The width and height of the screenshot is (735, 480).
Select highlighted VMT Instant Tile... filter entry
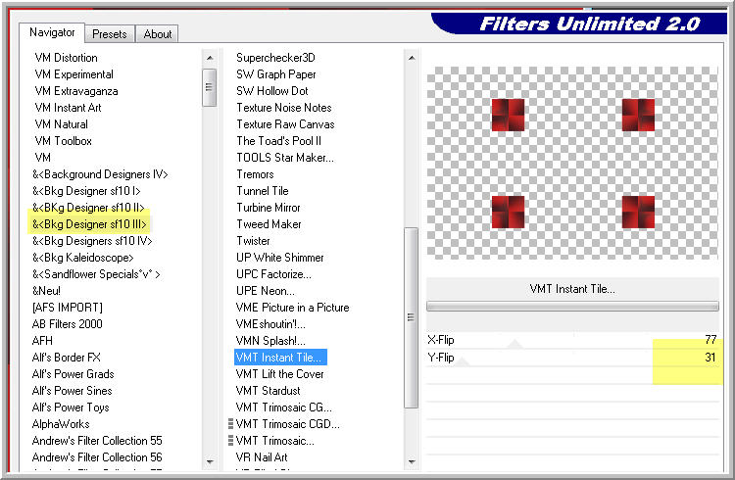pyautogui.click(x=280, y=358)
